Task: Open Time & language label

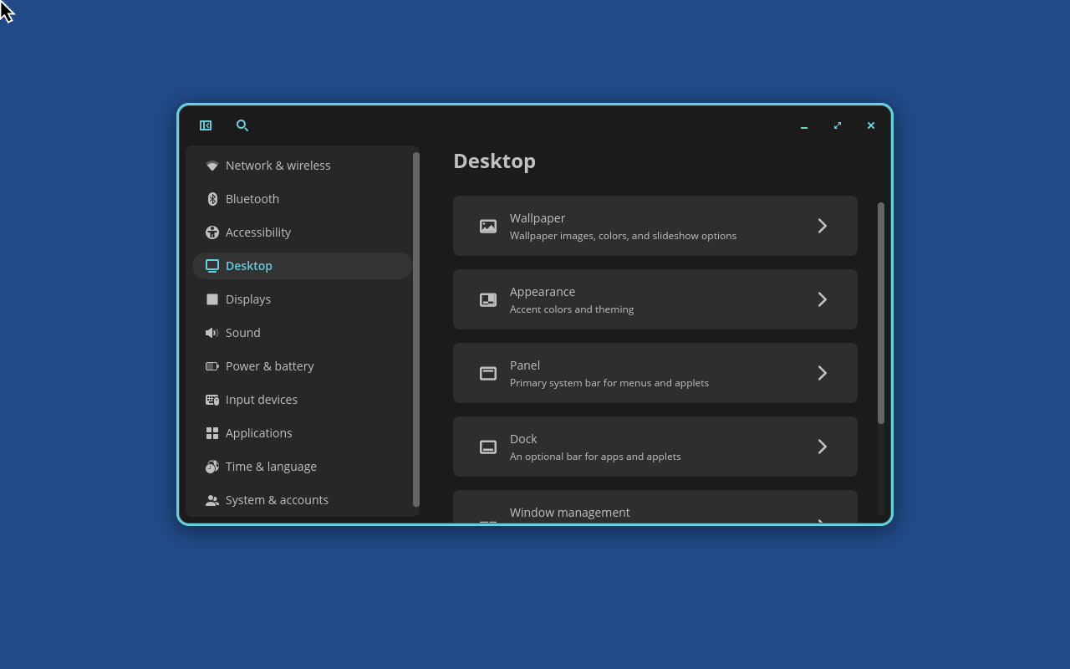Action: coord(271,467)
